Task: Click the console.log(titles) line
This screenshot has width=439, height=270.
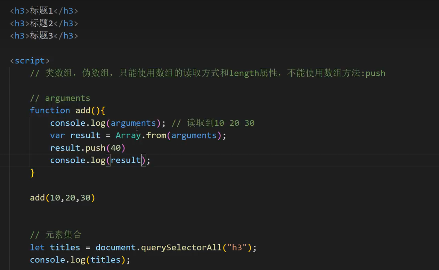Action: (80, 260)
